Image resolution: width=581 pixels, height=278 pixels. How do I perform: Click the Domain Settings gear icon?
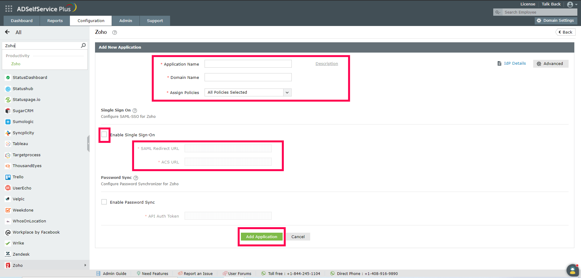pyautogui.click(x=539, y=21)
